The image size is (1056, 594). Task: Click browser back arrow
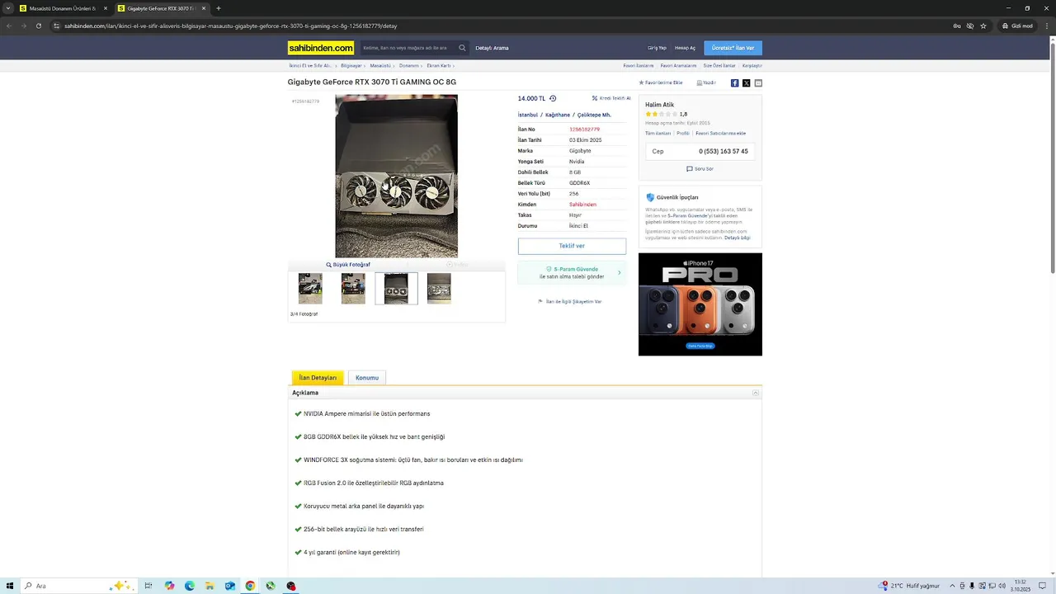9,26
